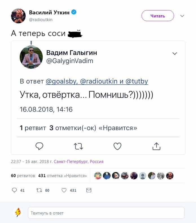
Task: Like the quoted tweet with heart icon
Action: 117,146
